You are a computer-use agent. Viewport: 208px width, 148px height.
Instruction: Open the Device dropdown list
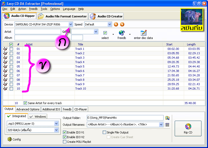tap(70, 24)
